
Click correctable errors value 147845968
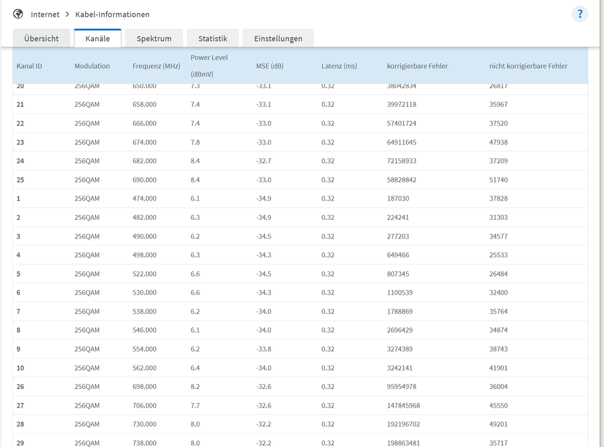(x=404, y=405)
